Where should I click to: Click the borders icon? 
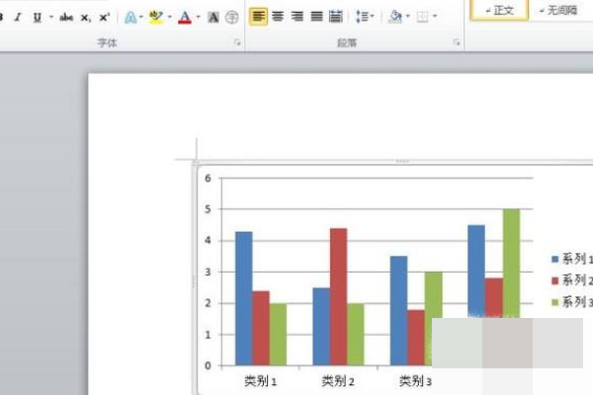pos(422,17)
